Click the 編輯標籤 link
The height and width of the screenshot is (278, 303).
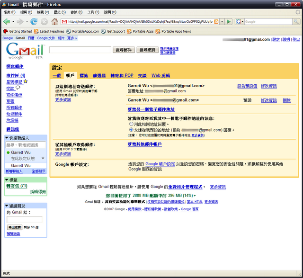click(x=38, y=192)
